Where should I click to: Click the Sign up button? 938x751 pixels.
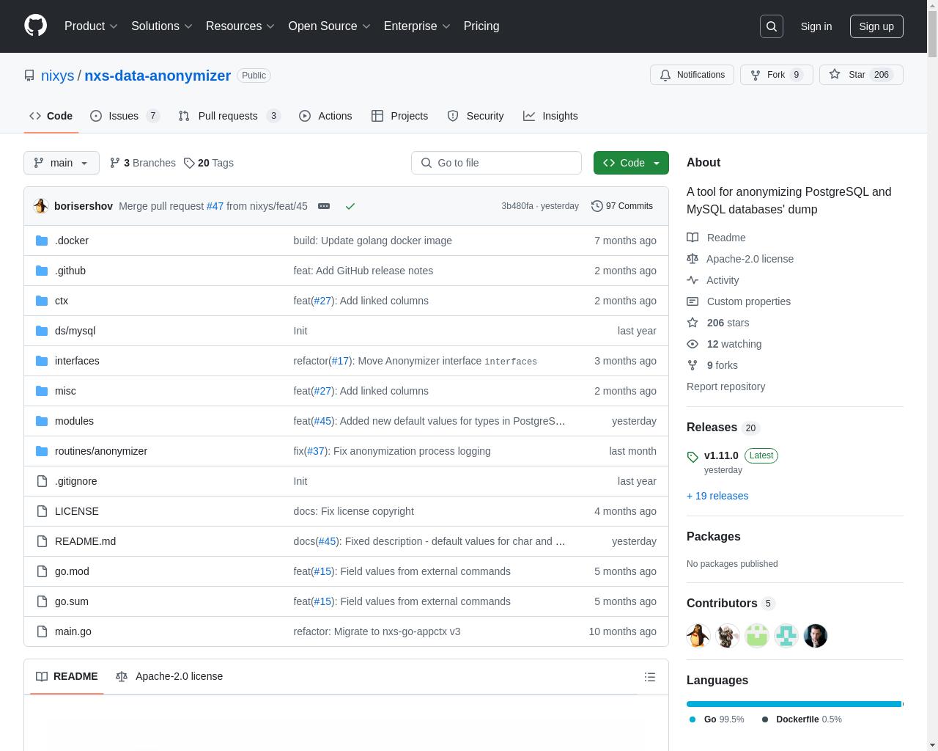tap(876, 26)
